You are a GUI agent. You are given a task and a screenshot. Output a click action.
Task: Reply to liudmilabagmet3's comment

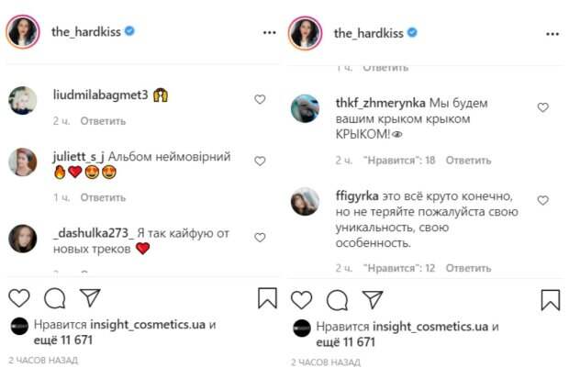click(103, 120)
